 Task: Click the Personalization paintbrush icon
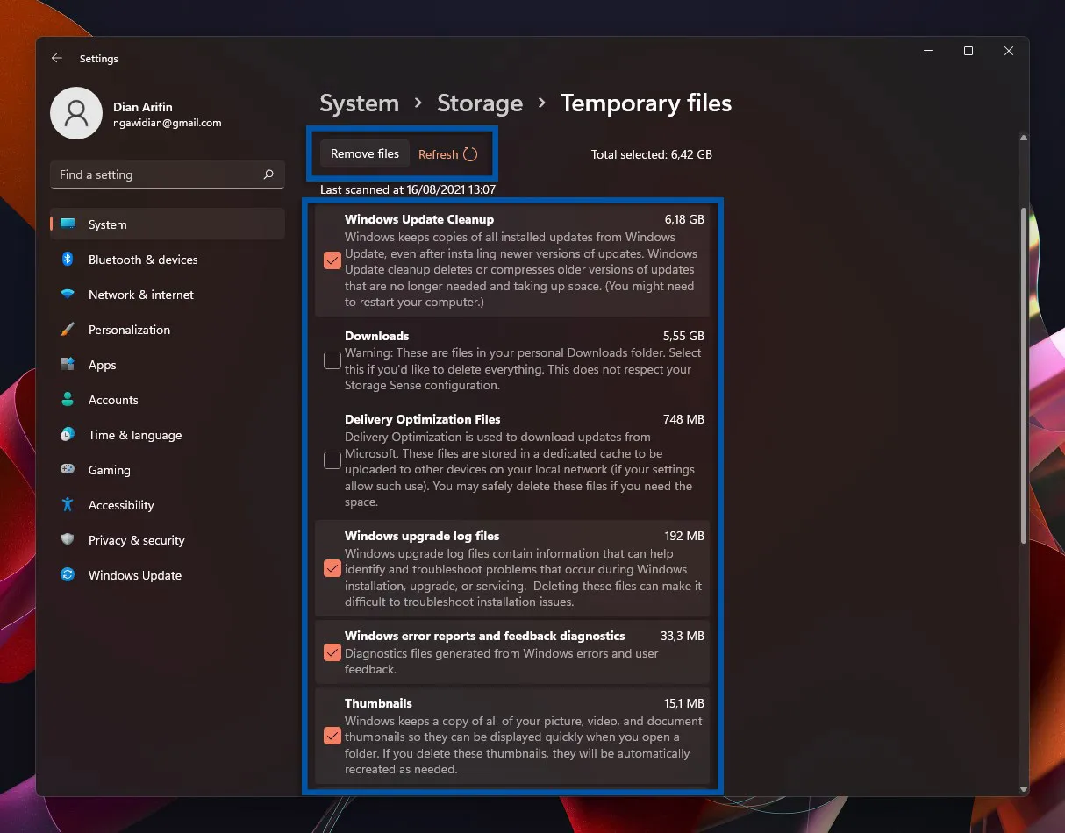coord(68,330)
